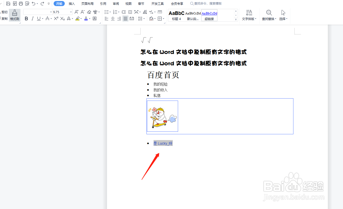Click the distributed alignment icon
The image size is (343, 209).
pyautogui.click(x=132, y=18)
